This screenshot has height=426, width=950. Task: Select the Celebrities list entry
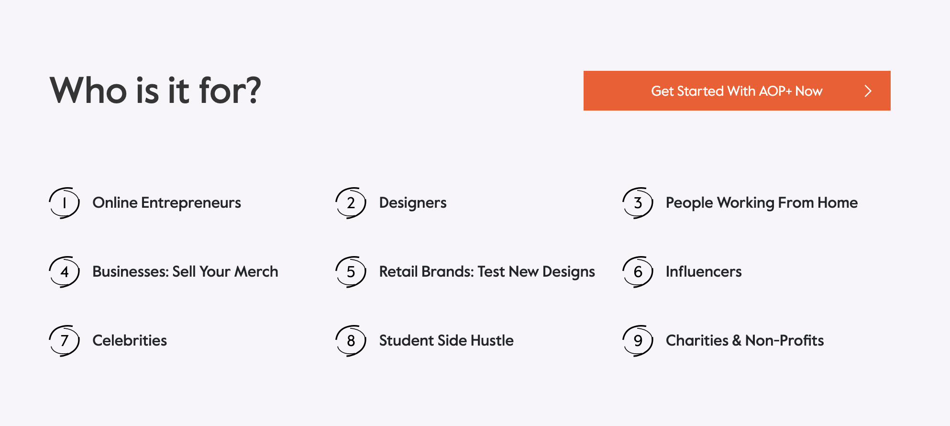coord(130,341)
